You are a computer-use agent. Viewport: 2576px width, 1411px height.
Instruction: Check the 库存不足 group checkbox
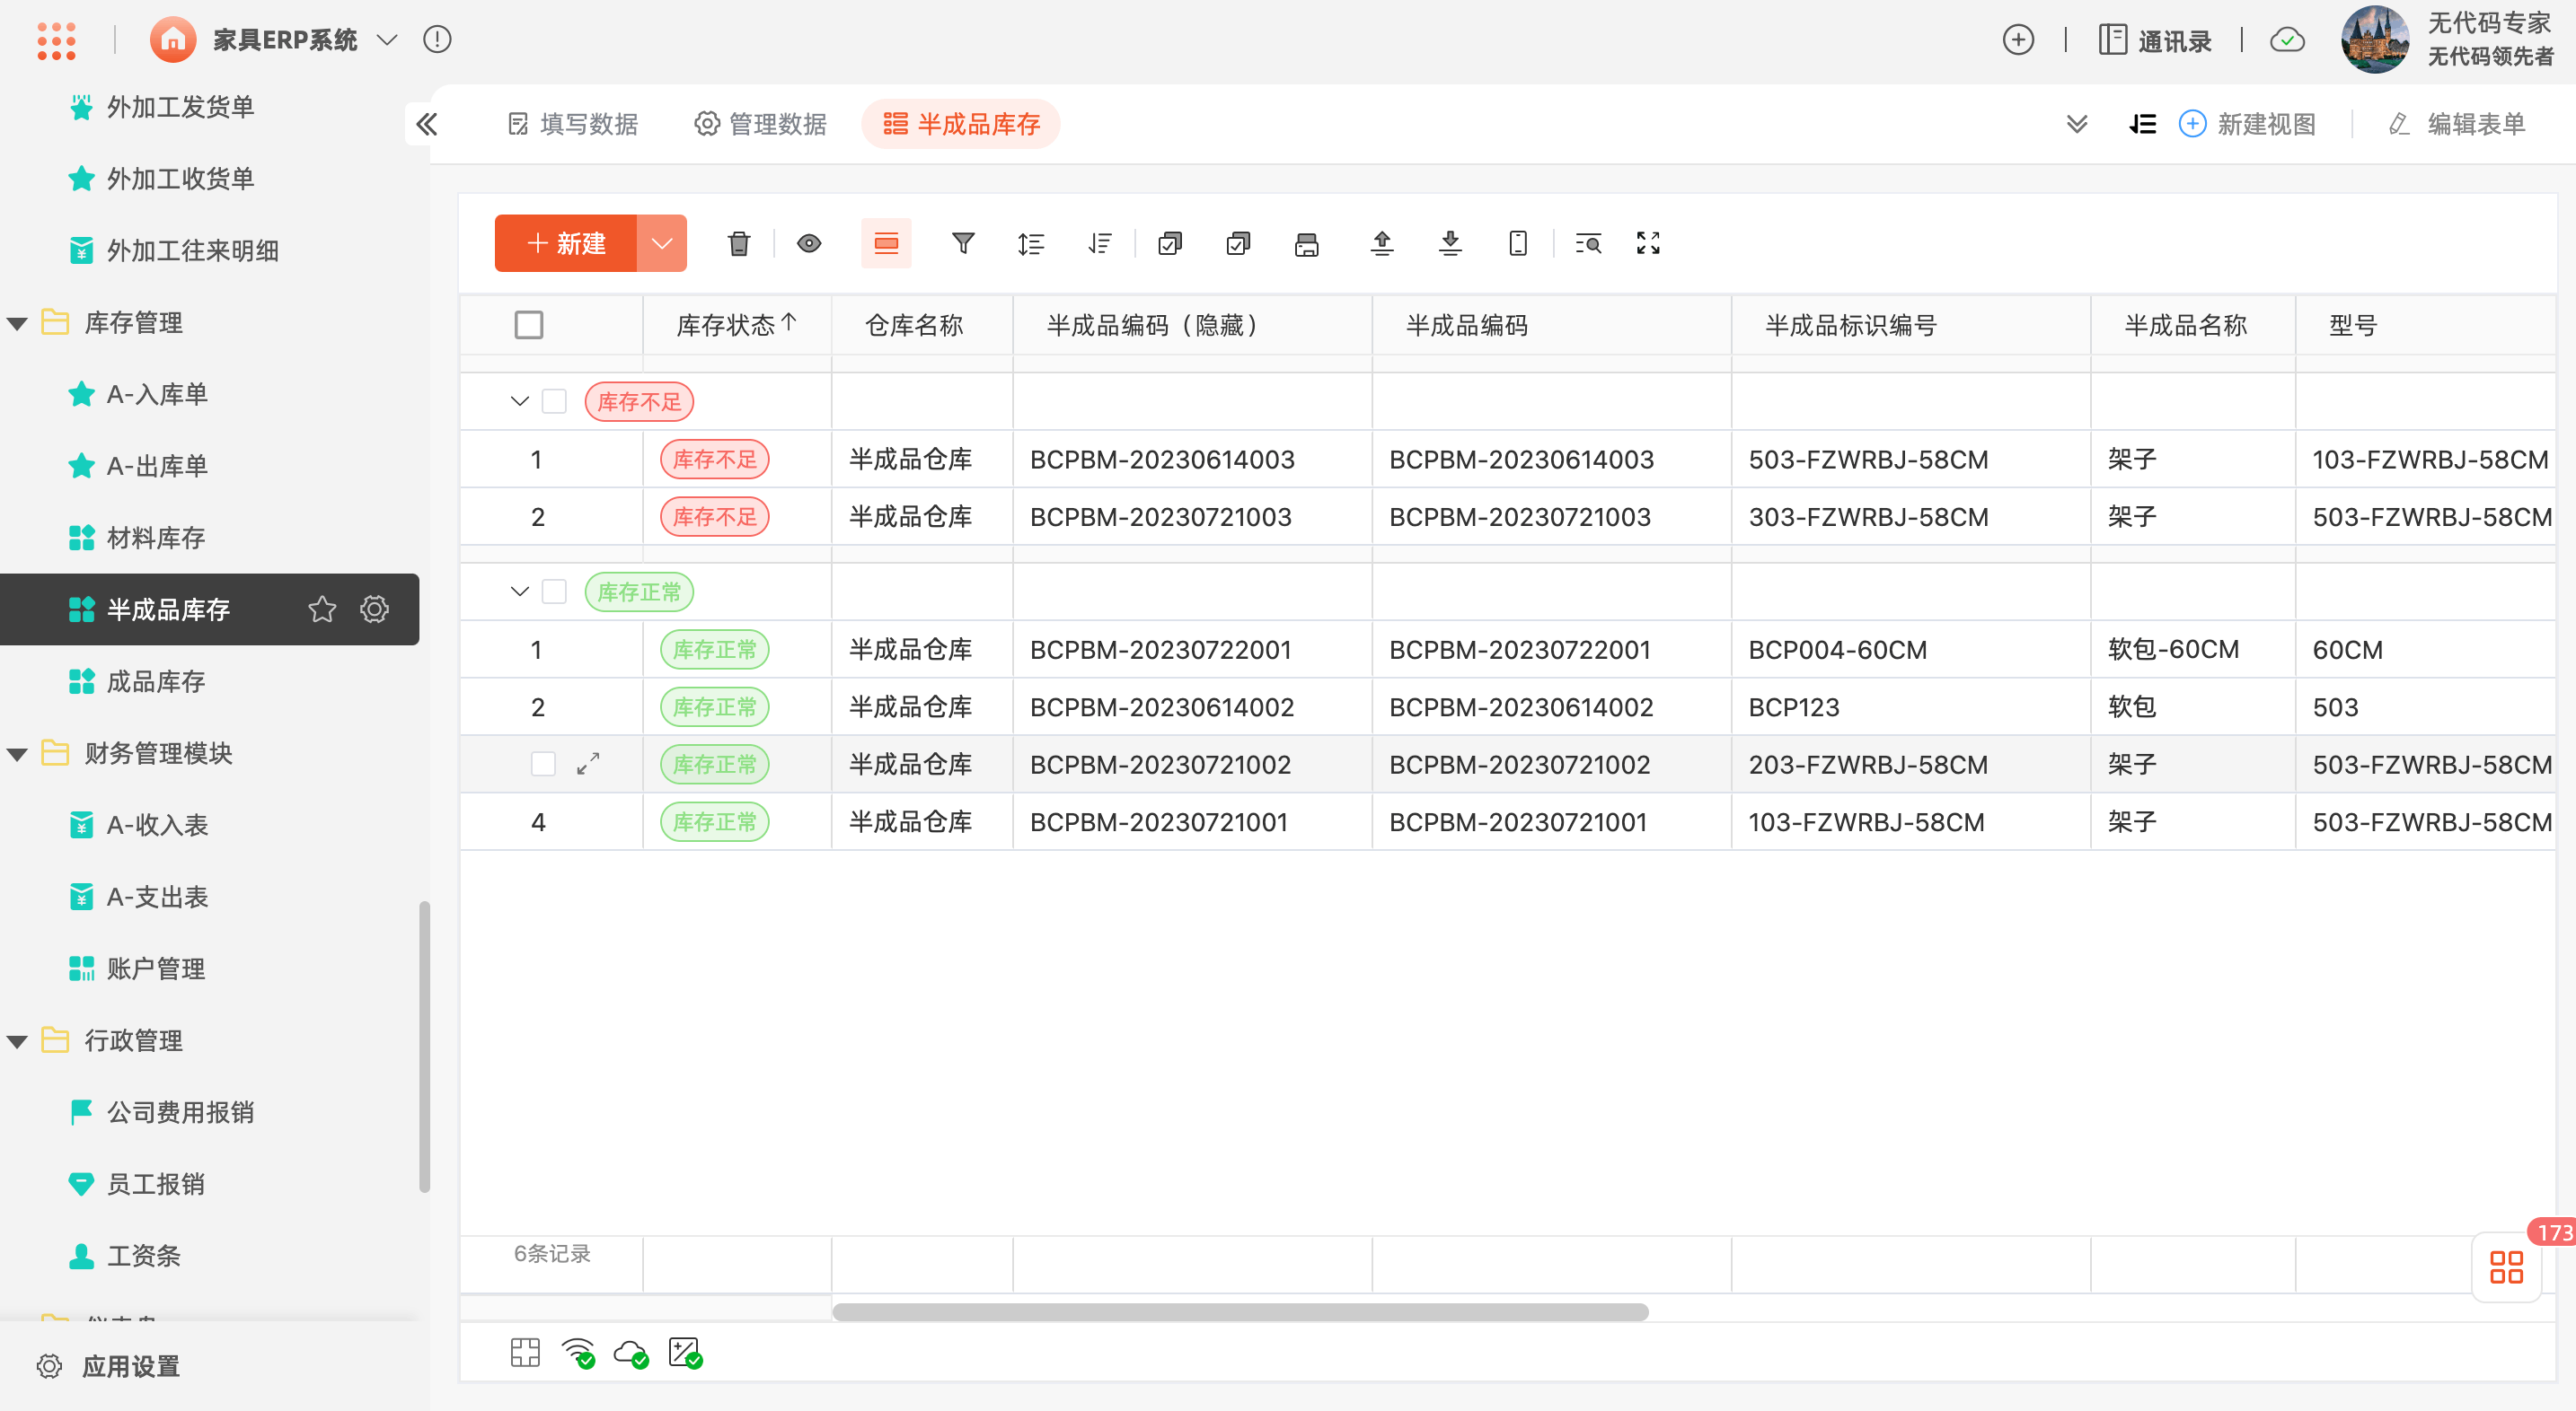554,400
